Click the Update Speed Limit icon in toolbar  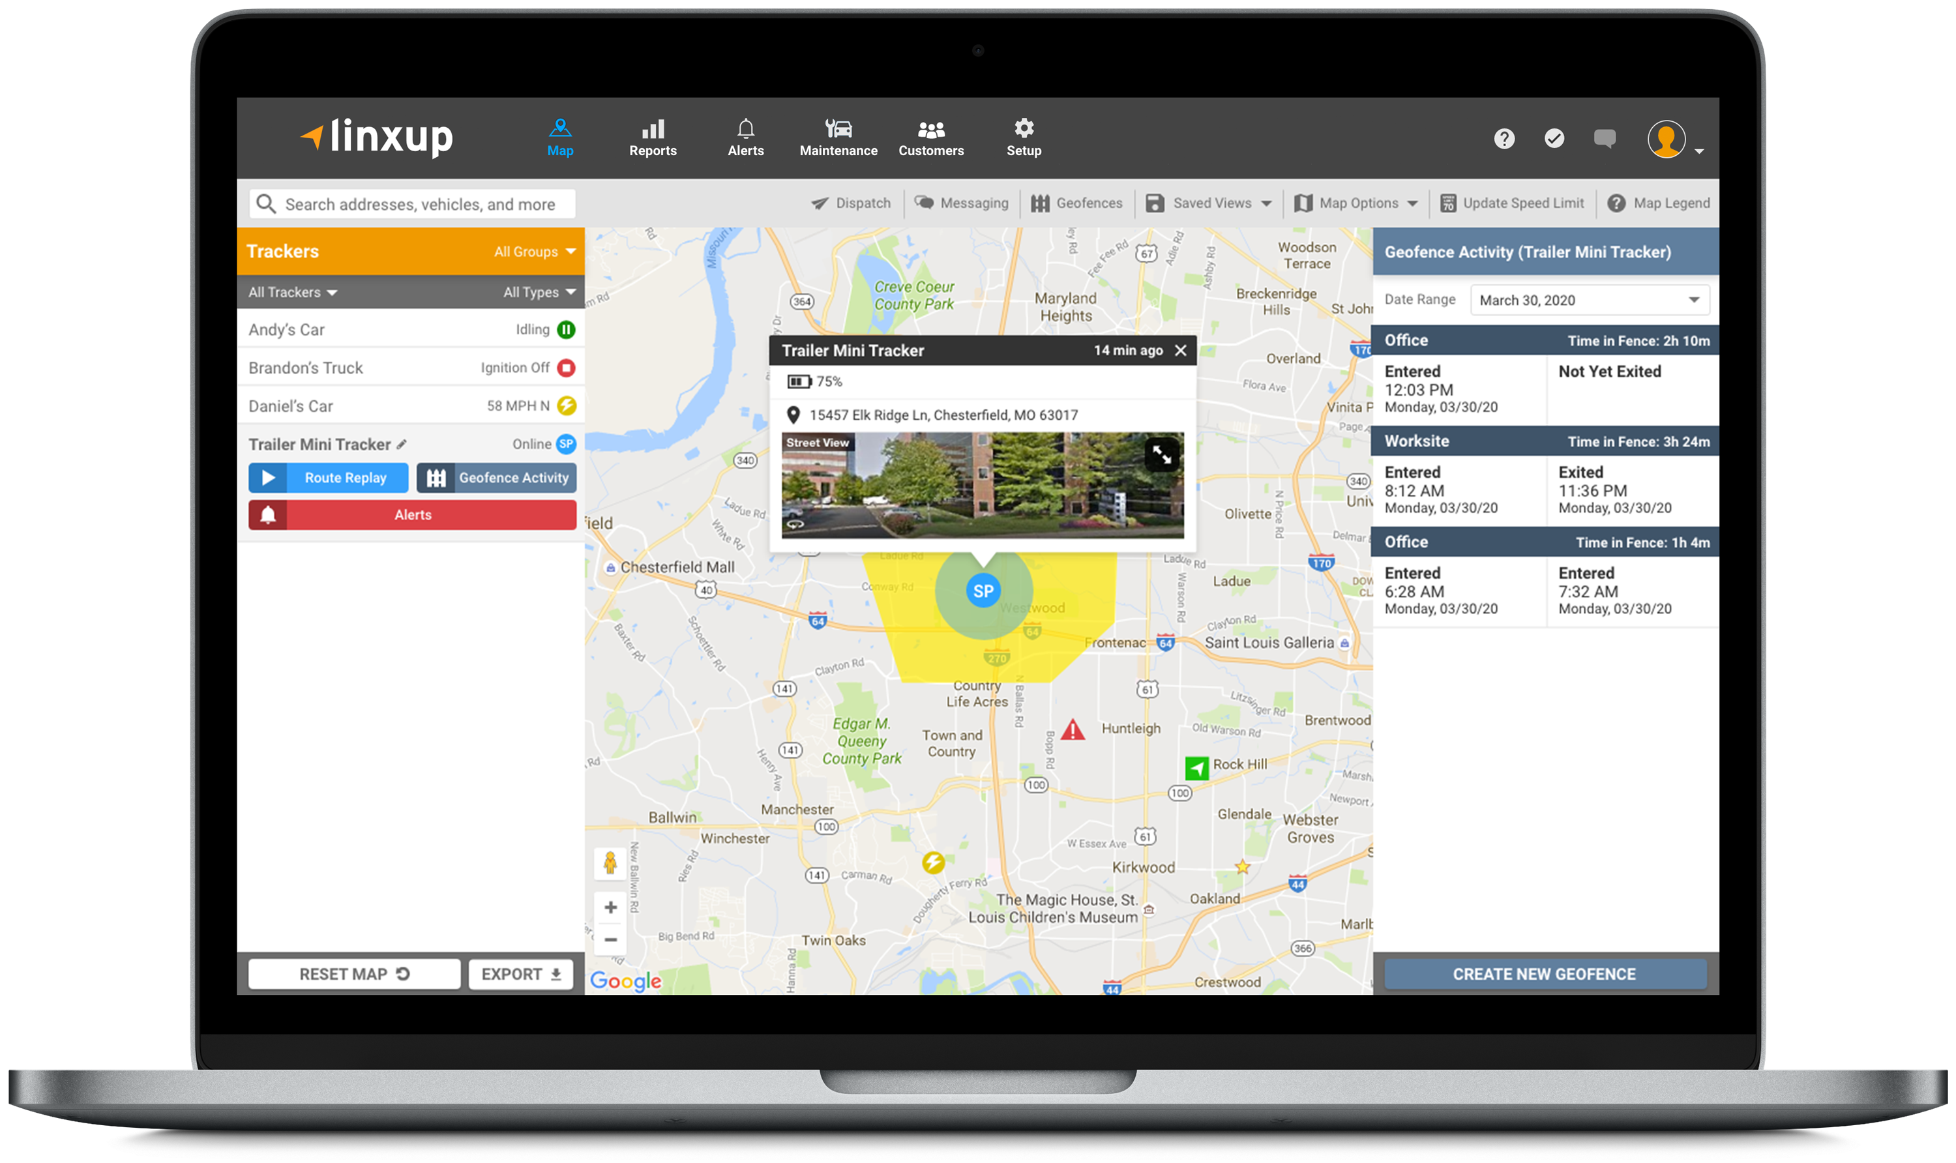[1445, 205]
